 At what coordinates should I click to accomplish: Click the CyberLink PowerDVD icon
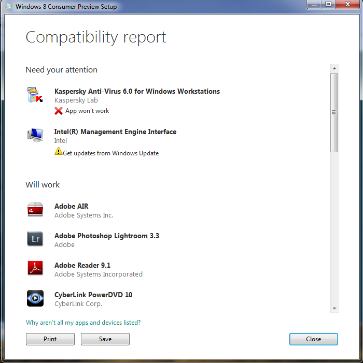(35, 298)
